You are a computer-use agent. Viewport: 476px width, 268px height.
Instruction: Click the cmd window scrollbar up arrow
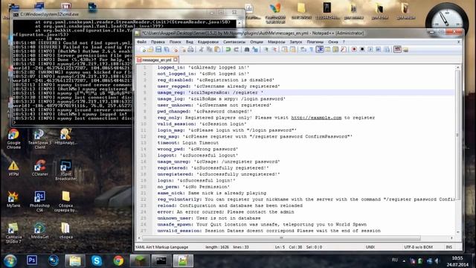pyautogui.click(x=239, y=23)
